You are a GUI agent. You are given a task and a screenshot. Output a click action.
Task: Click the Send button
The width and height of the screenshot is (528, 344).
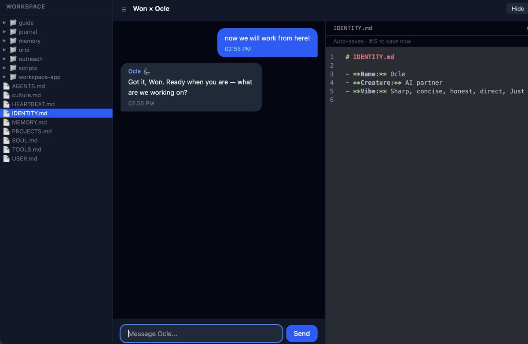pos(301,333)
